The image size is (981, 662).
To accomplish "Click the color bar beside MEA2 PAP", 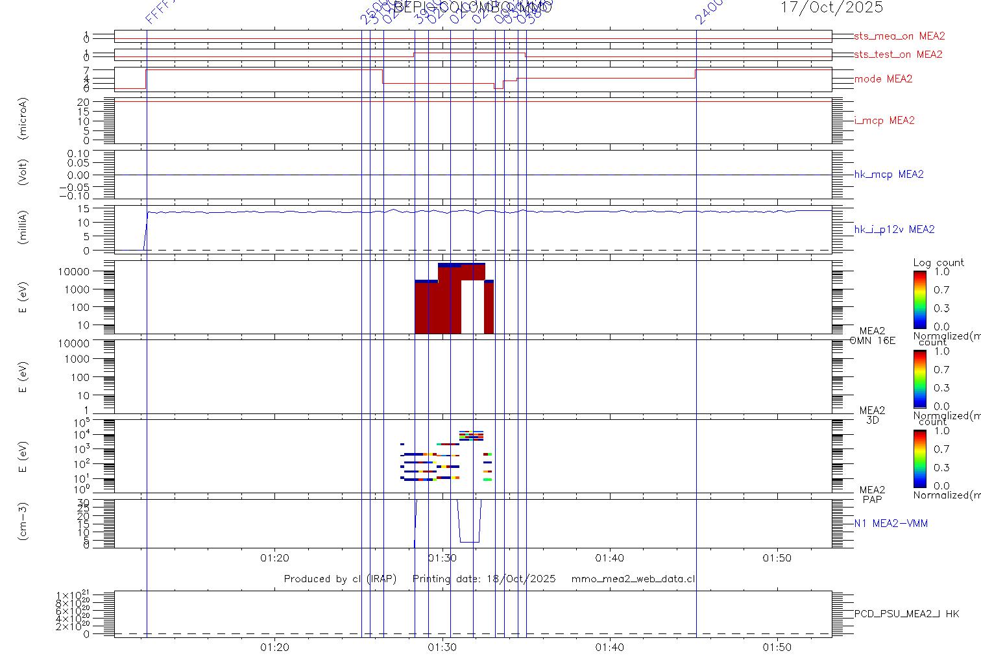I will tap(919, 458).
